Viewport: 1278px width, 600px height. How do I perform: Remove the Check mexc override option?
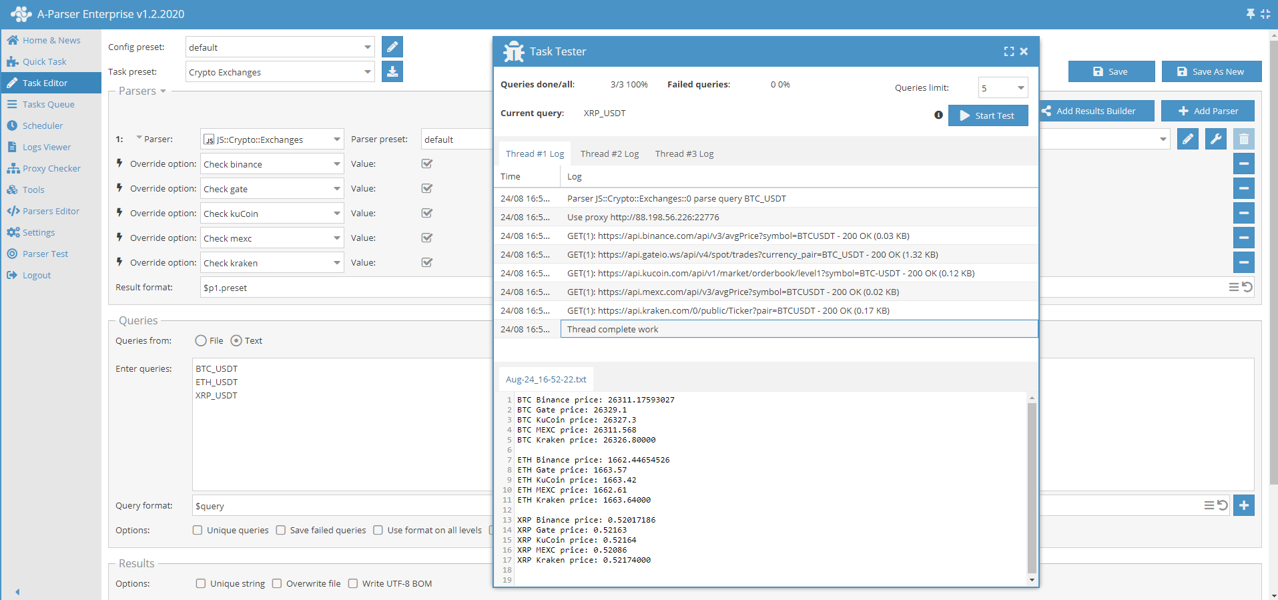pyautogui.click(x=1244, y=238)
